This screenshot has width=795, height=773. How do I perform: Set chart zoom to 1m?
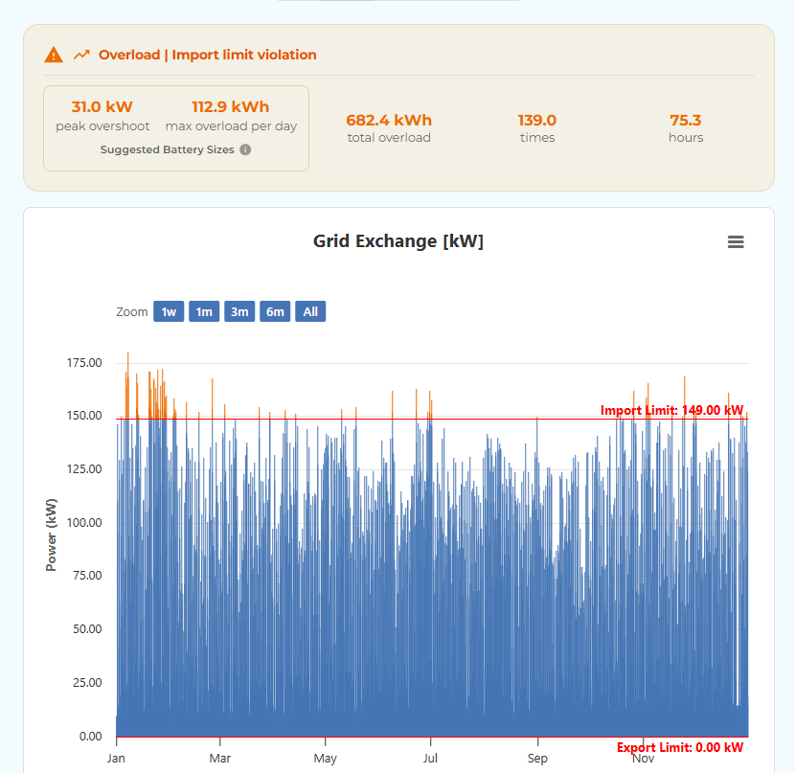(x=204, y=311)
